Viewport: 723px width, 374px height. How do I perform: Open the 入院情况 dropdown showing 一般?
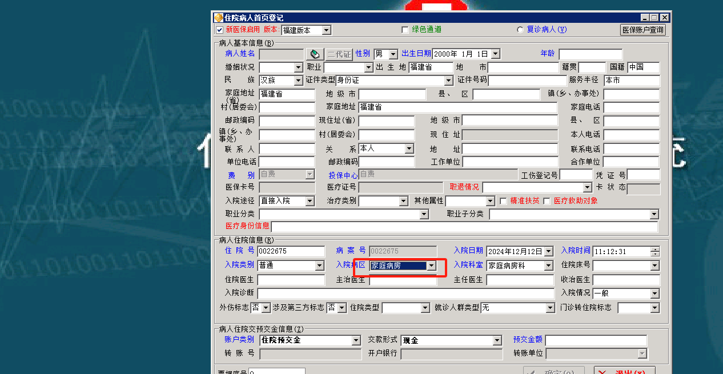pos(654,293)
